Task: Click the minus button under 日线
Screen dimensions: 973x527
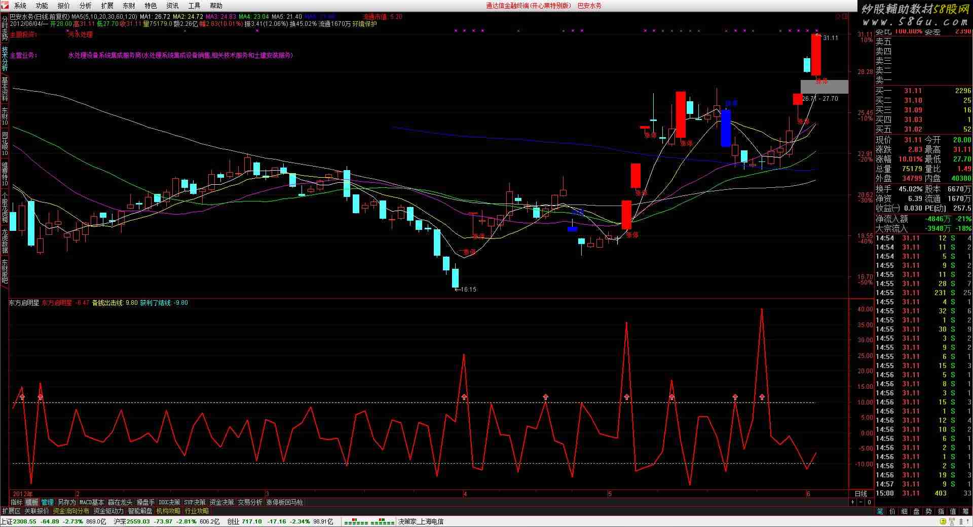Action: [861, 502]
